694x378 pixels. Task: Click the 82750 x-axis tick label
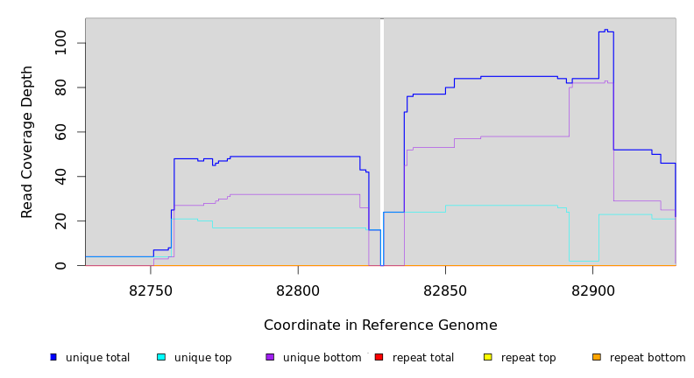coord(151,290)
